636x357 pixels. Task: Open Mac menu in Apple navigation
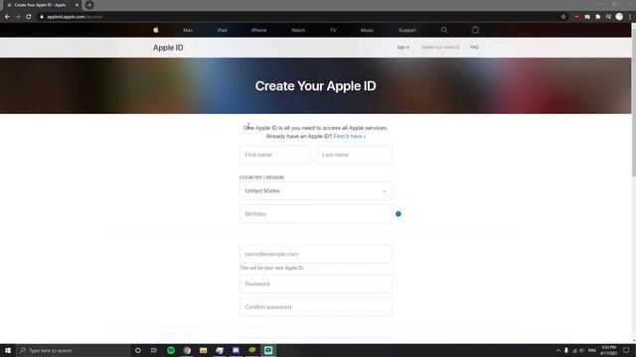188,31
